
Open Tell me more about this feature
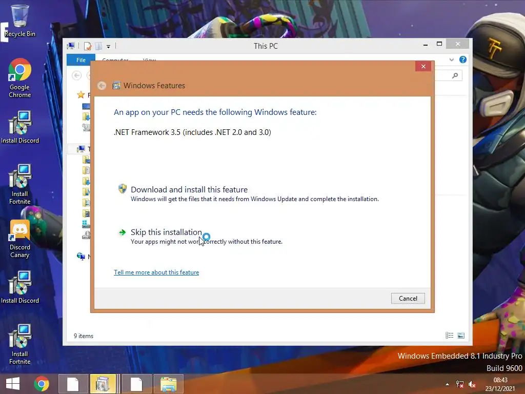tap(156, 272)
